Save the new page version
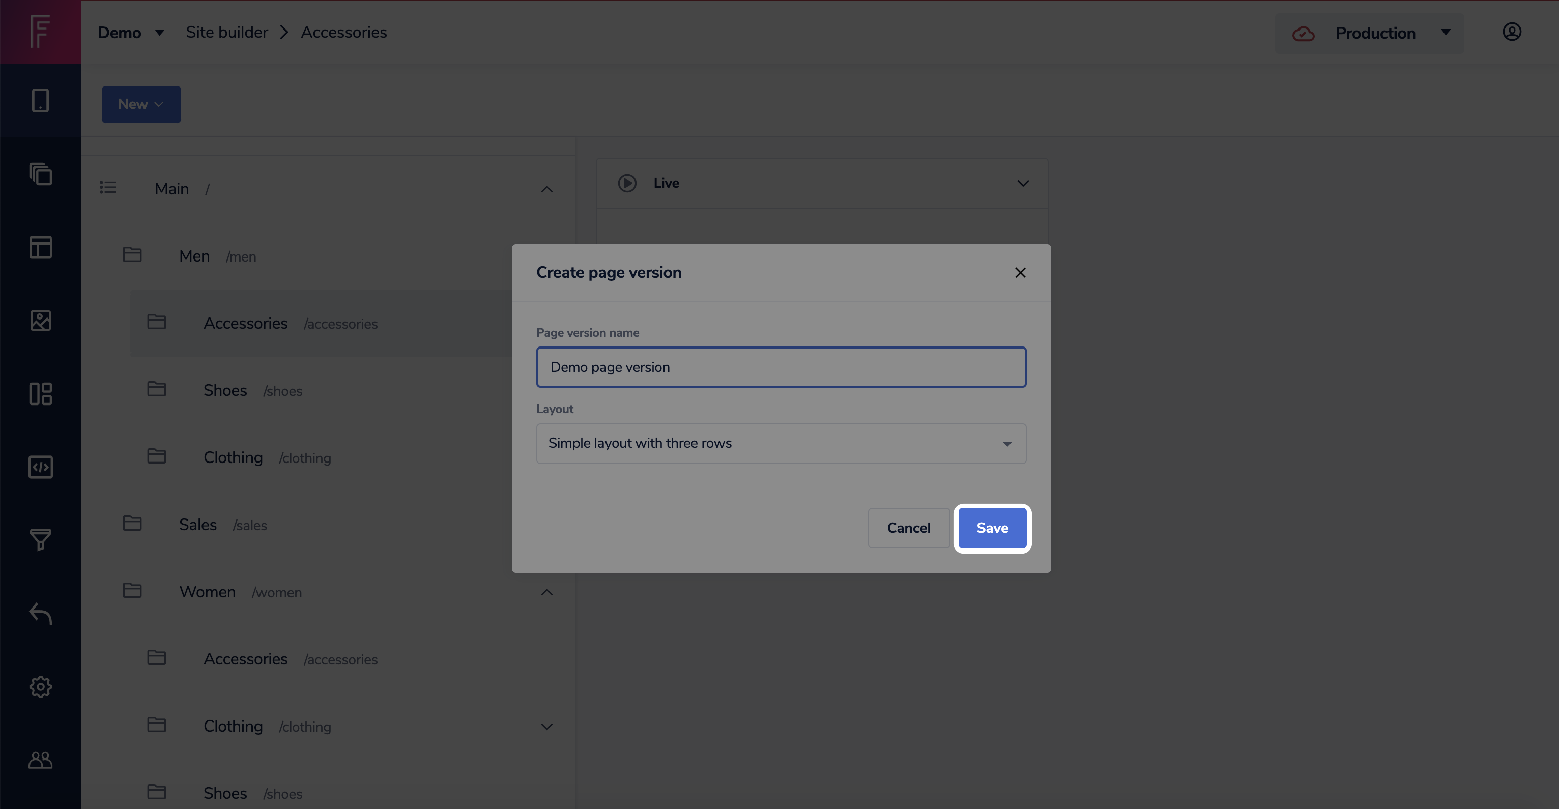 click(x=992, y=528)
